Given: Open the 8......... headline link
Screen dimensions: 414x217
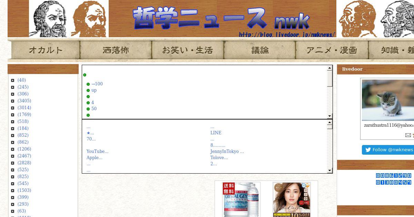Looking at the screenshot, I should pos(218,145).
